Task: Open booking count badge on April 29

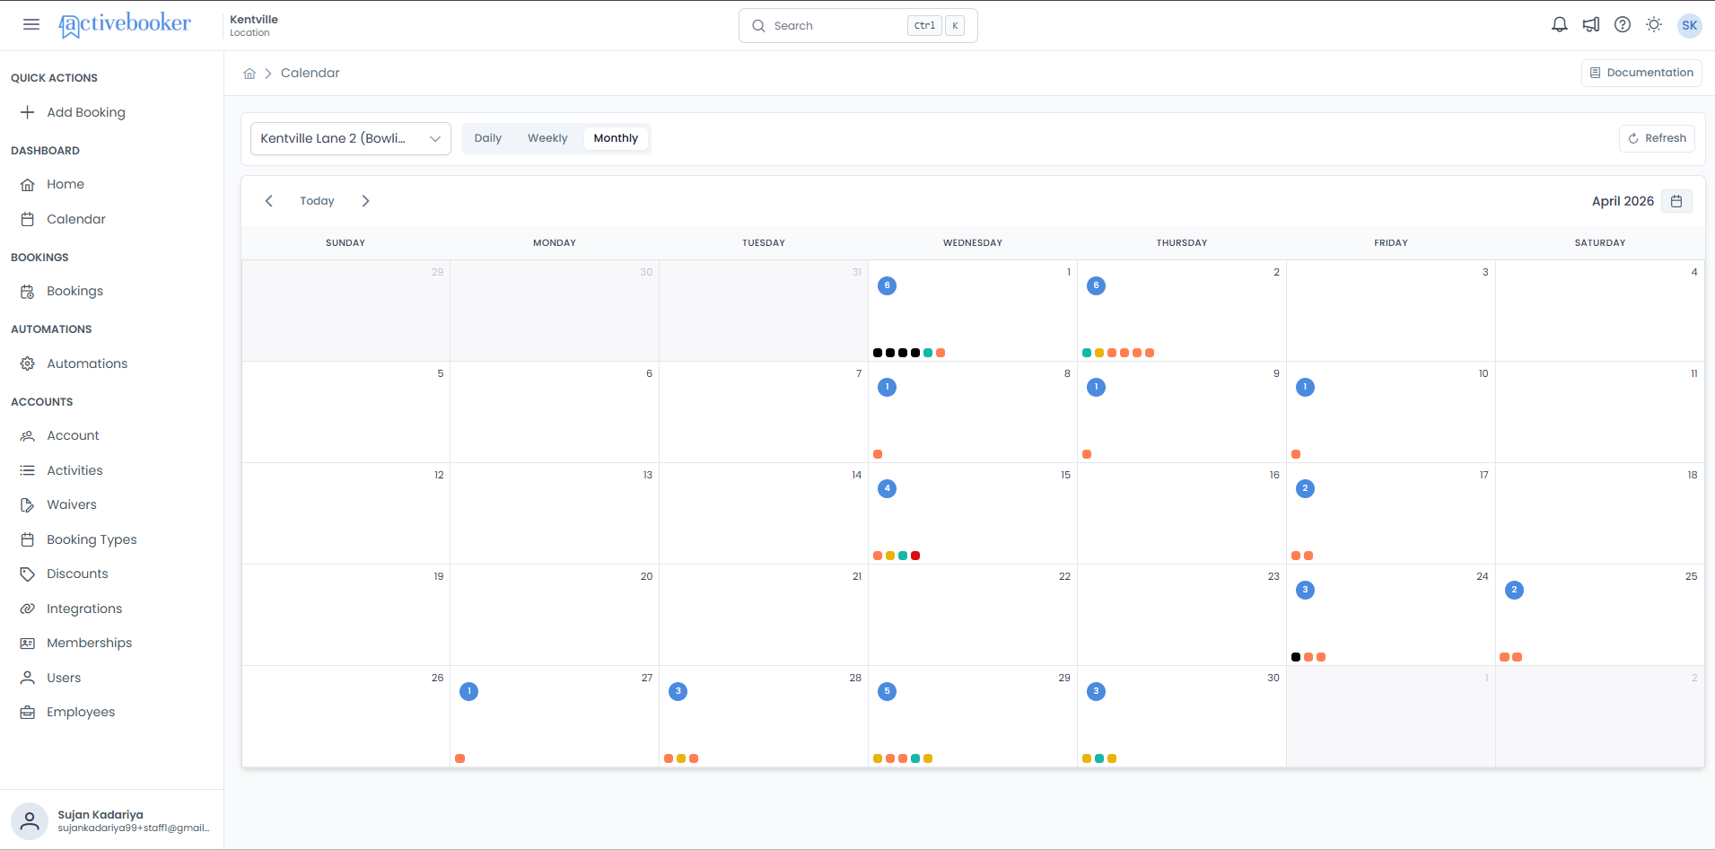Action: (x=887, y=691)
